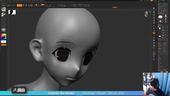Select the large current tool thumbnail
The width and height of the screenshot is (170, 96).
click(x=160, y=17)
